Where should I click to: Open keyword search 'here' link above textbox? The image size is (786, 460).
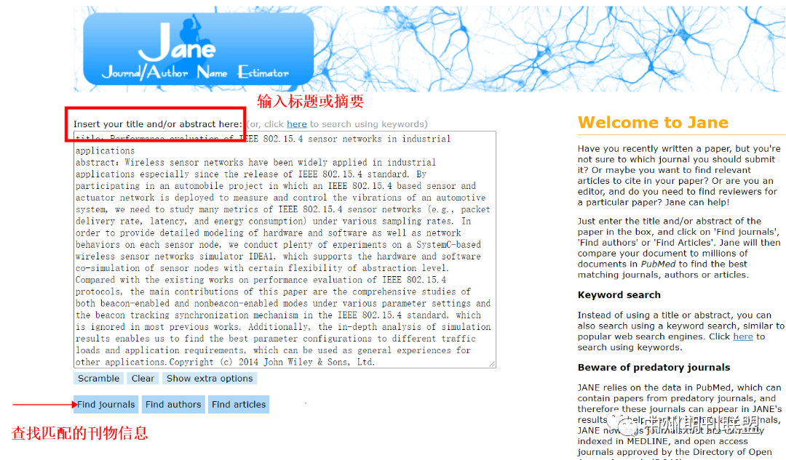click(x=297, y=124)
